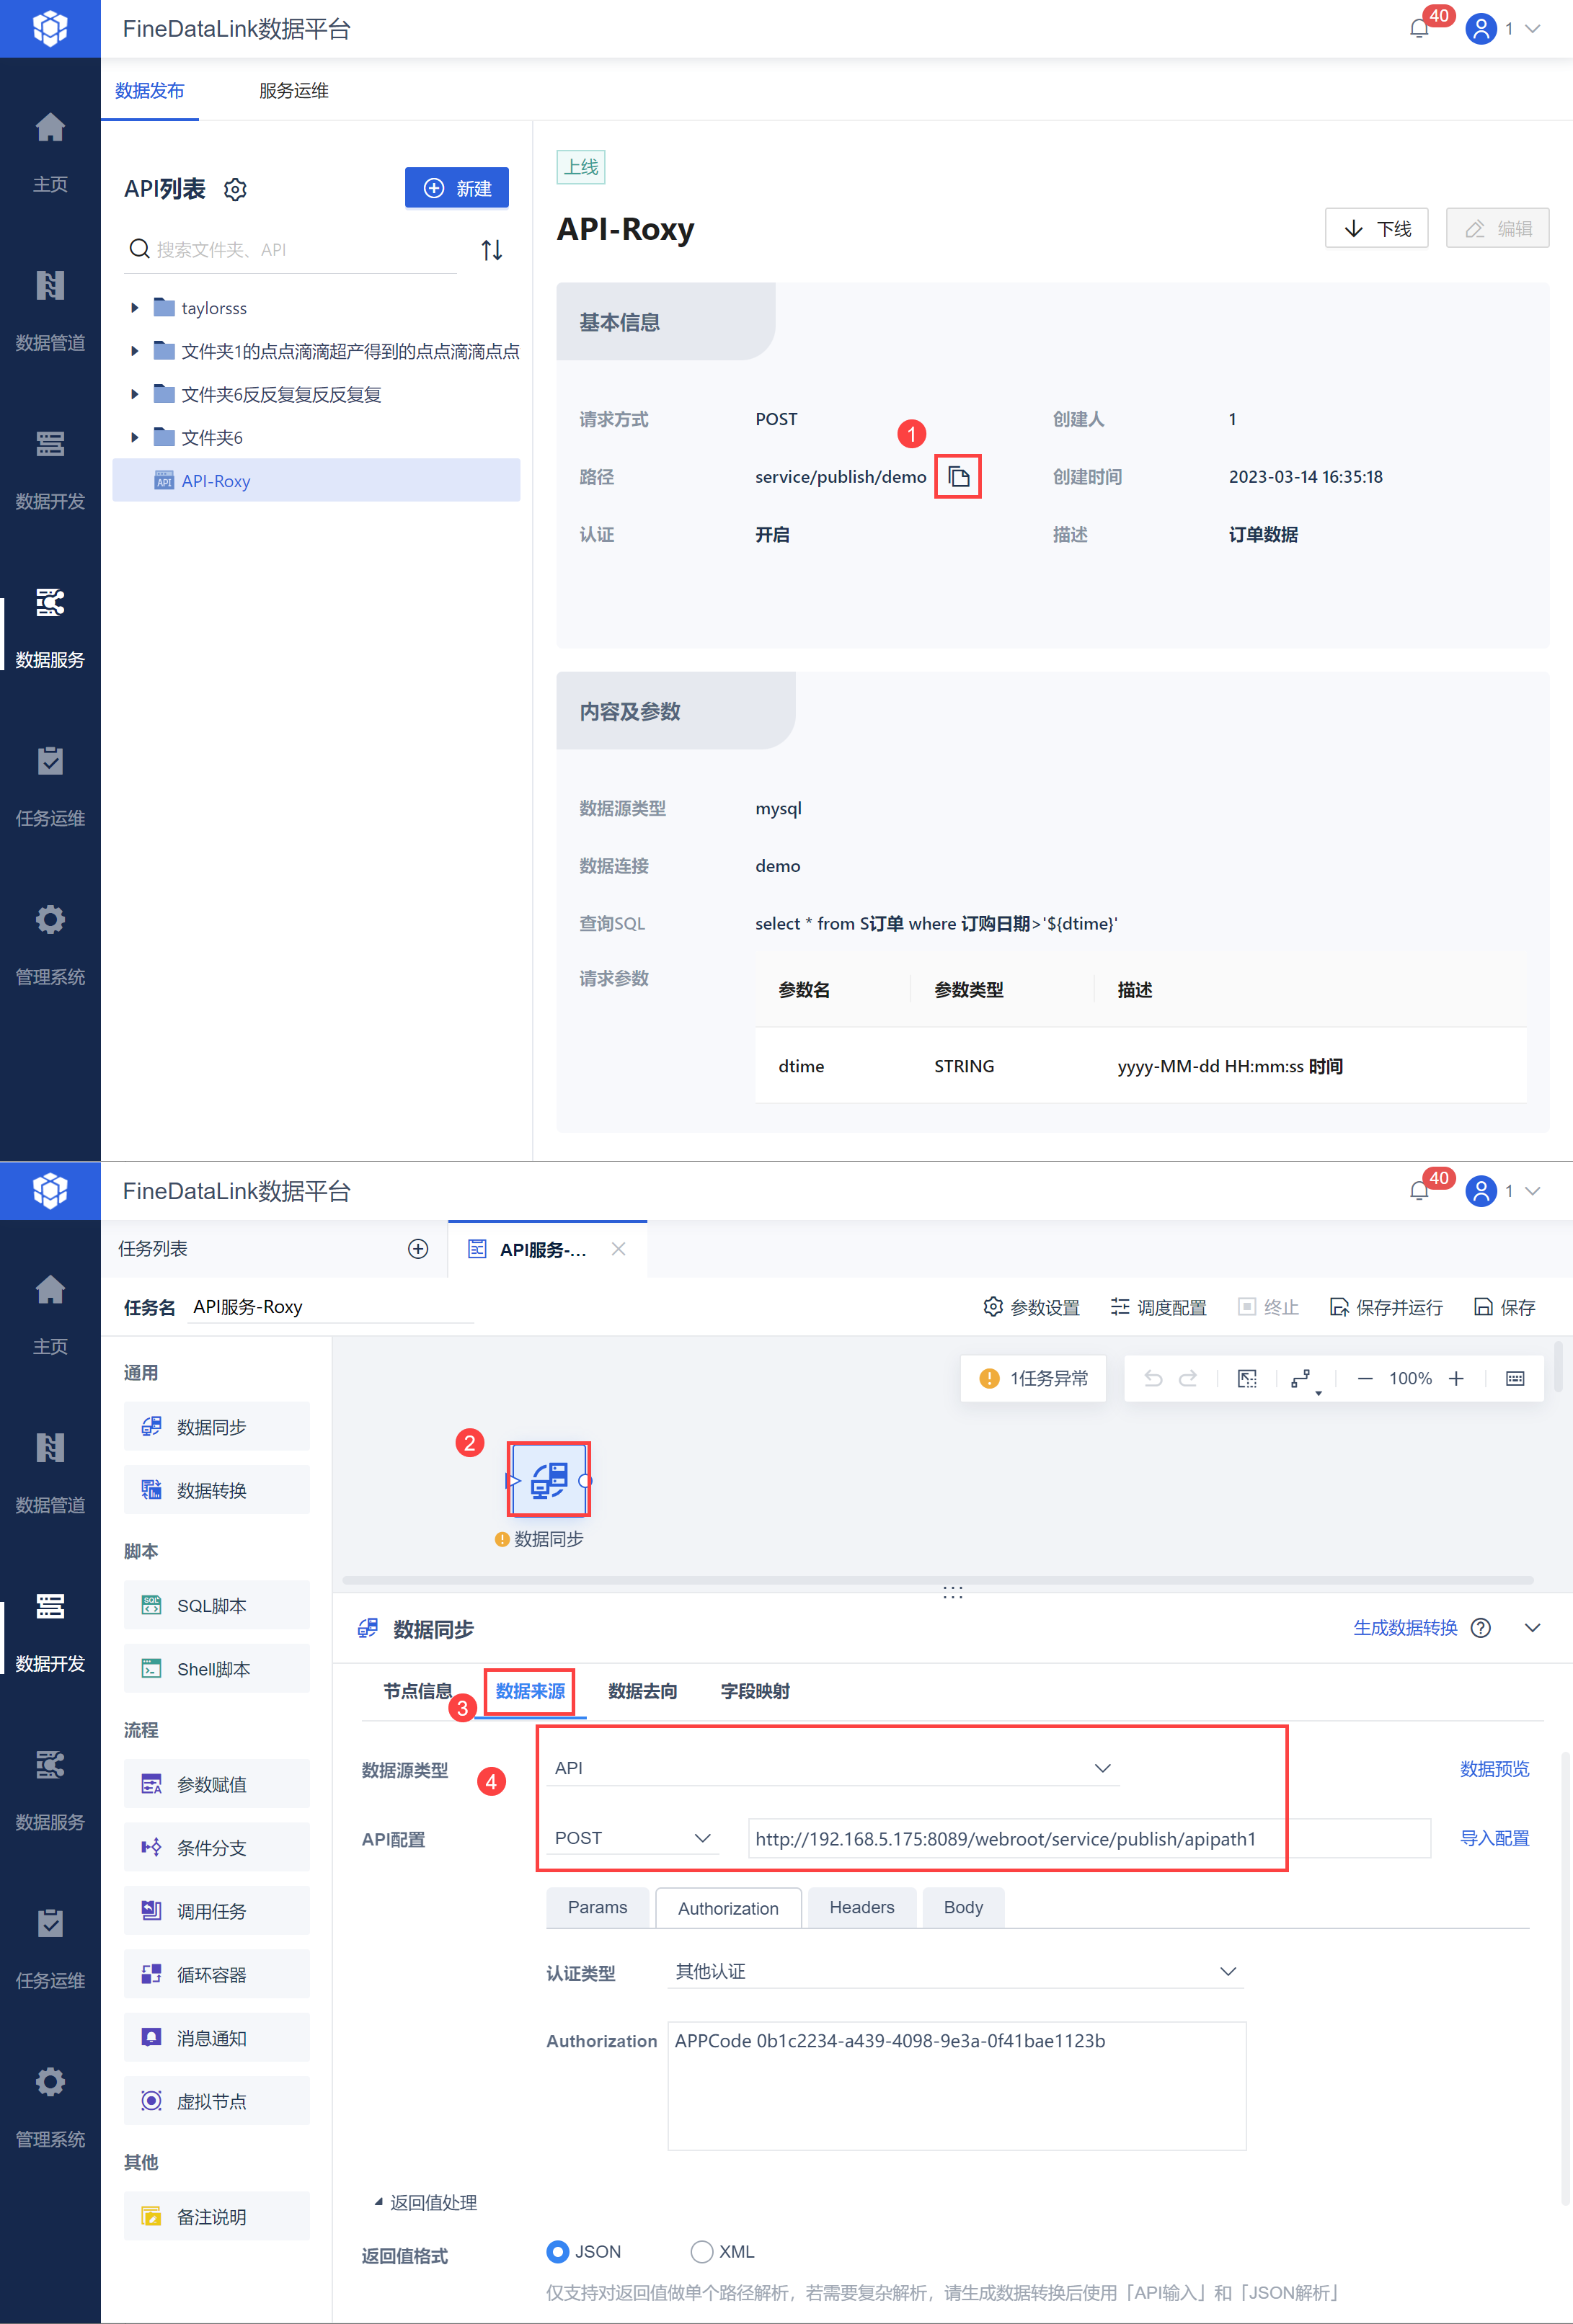Expand the taylorsss folder
Image resolution: width=1573 pixels, height=2324 pixels.
coord(135,308)
